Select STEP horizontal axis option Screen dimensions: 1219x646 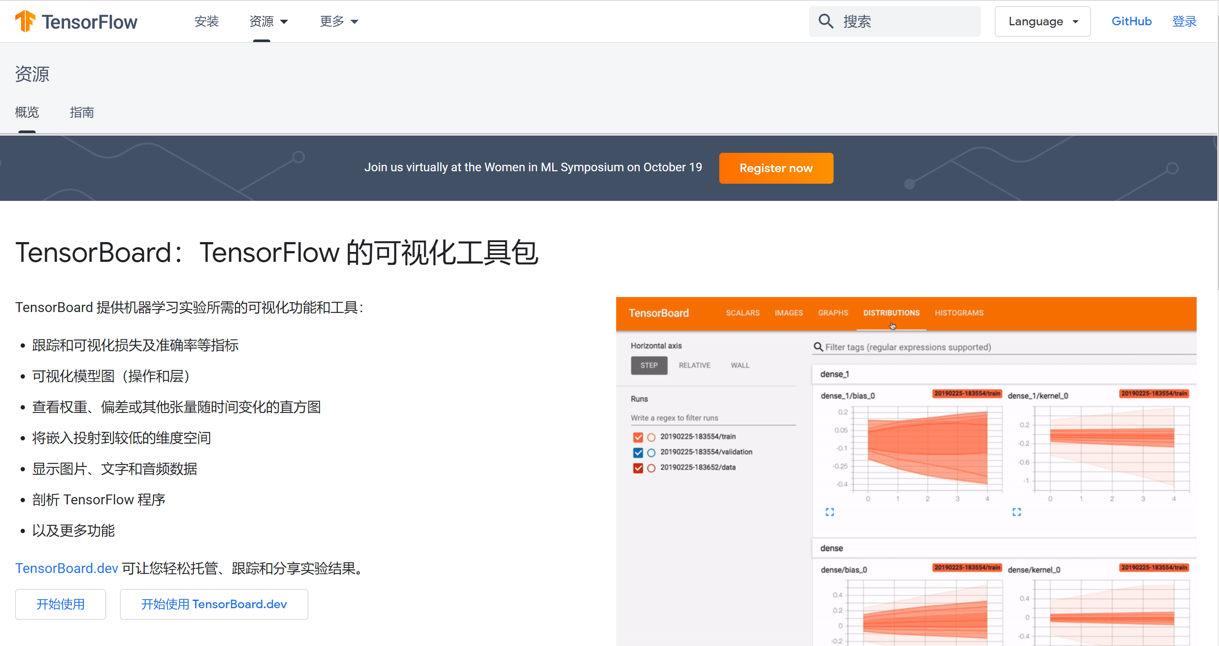tap(649, 365)
